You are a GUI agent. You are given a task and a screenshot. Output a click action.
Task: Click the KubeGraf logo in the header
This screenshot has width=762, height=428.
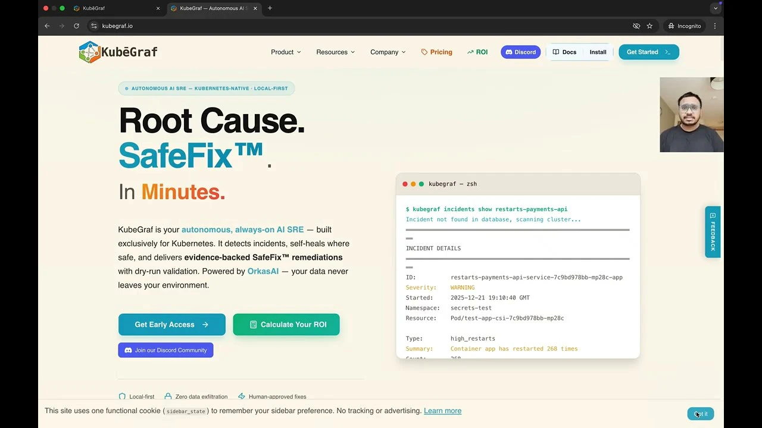[x=118, y=52]
